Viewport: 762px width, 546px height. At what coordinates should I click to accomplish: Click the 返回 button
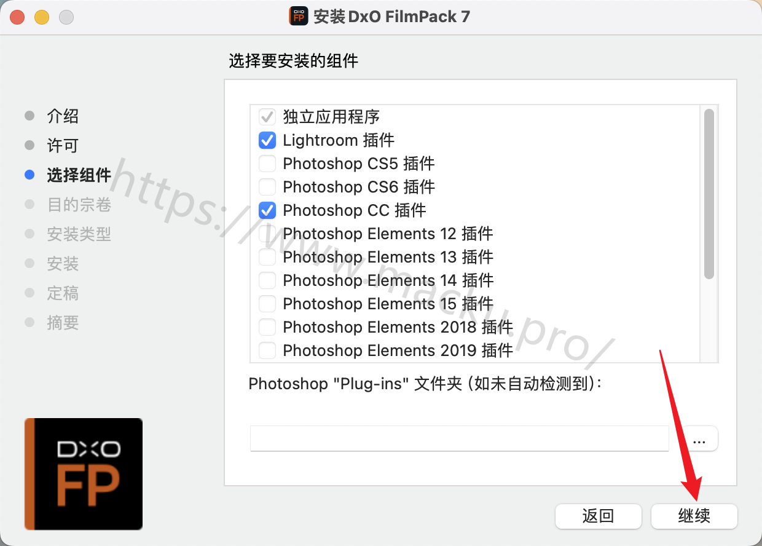coord(599,516)
